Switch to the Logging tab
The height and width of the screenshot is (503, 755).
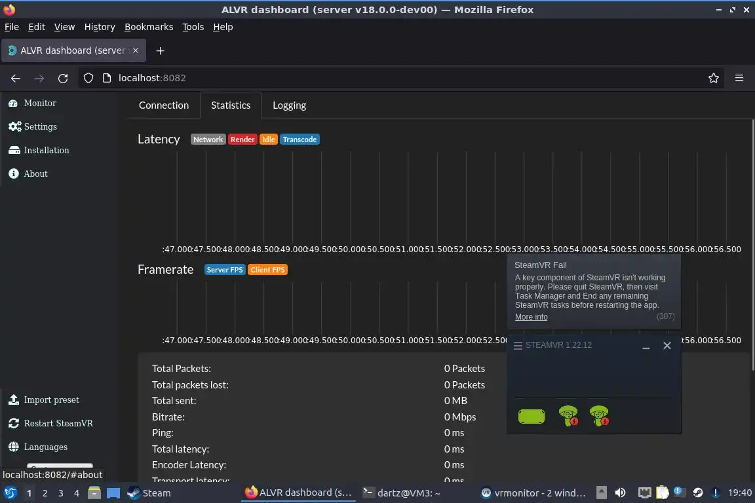tap(290, 105)
